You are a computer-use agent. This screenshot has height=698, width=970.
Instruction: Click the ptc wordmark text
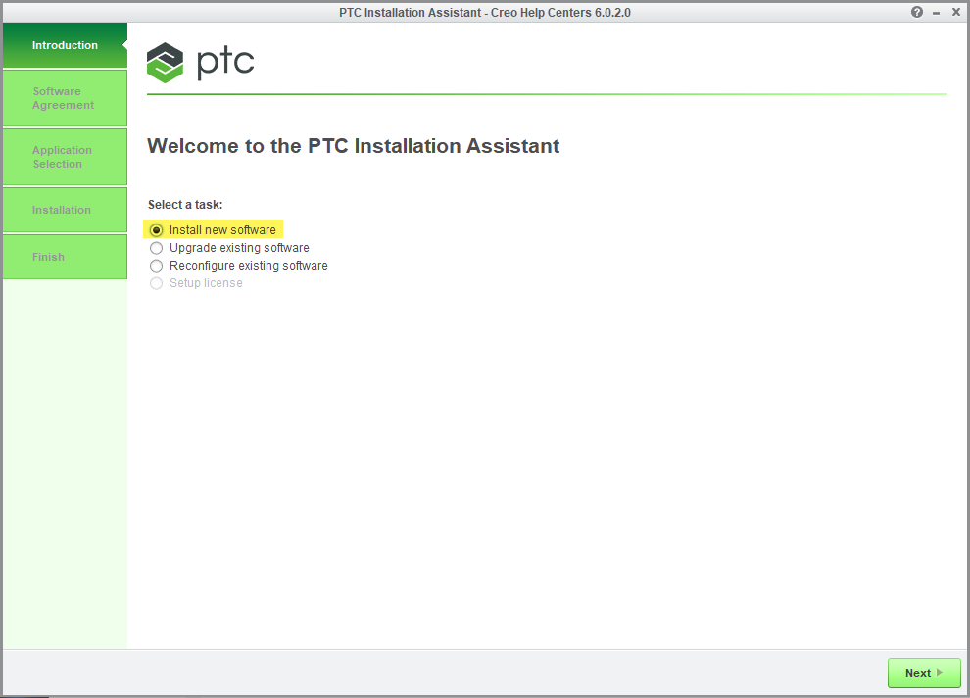pyautogui.click(x=225, y=62)
